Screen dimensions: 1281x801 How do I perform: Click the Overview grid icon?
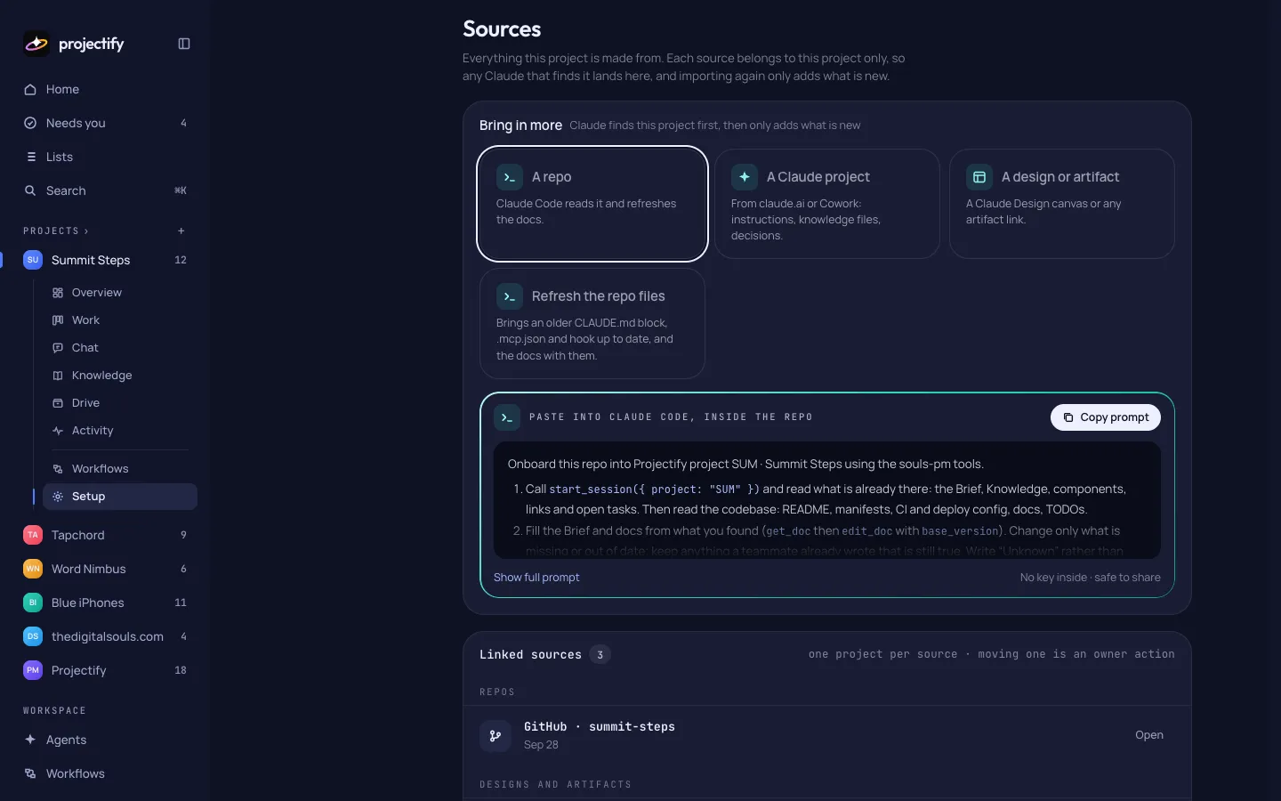pos(58,293)
